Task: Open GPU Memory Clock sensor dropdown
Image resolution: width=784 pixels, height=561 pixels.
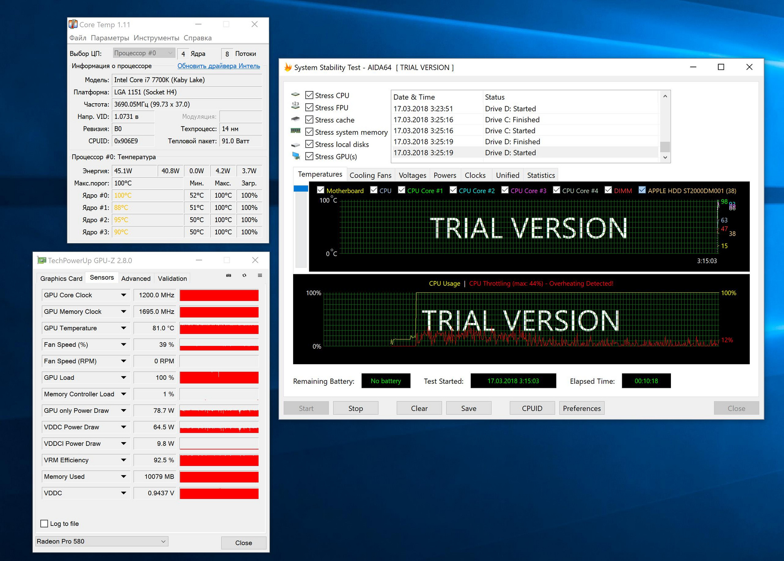Action: (123, 312)
